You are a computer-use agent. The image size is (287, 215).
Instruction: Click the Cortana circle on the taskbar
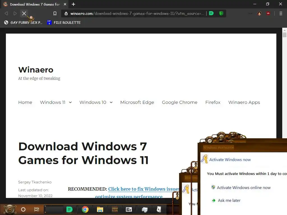click(23, 209)
